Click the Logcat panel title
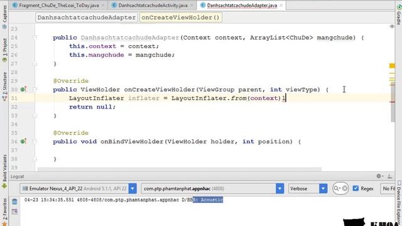The image size is (402, 226). pyautogui.click(x=17, y=176)
